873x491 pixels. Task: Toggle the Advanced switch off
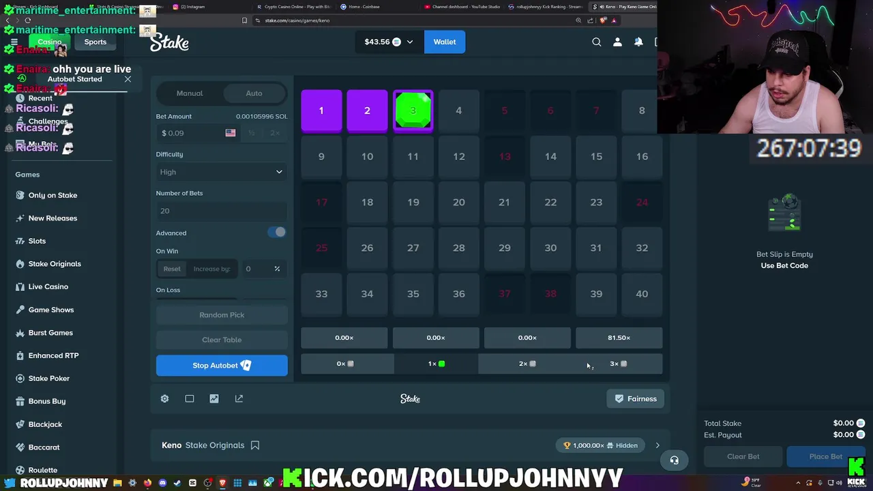[277, 233]
